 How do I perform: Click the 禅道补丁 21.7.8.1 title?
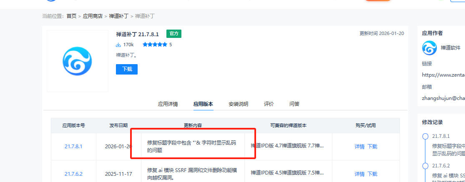(137, 34)
